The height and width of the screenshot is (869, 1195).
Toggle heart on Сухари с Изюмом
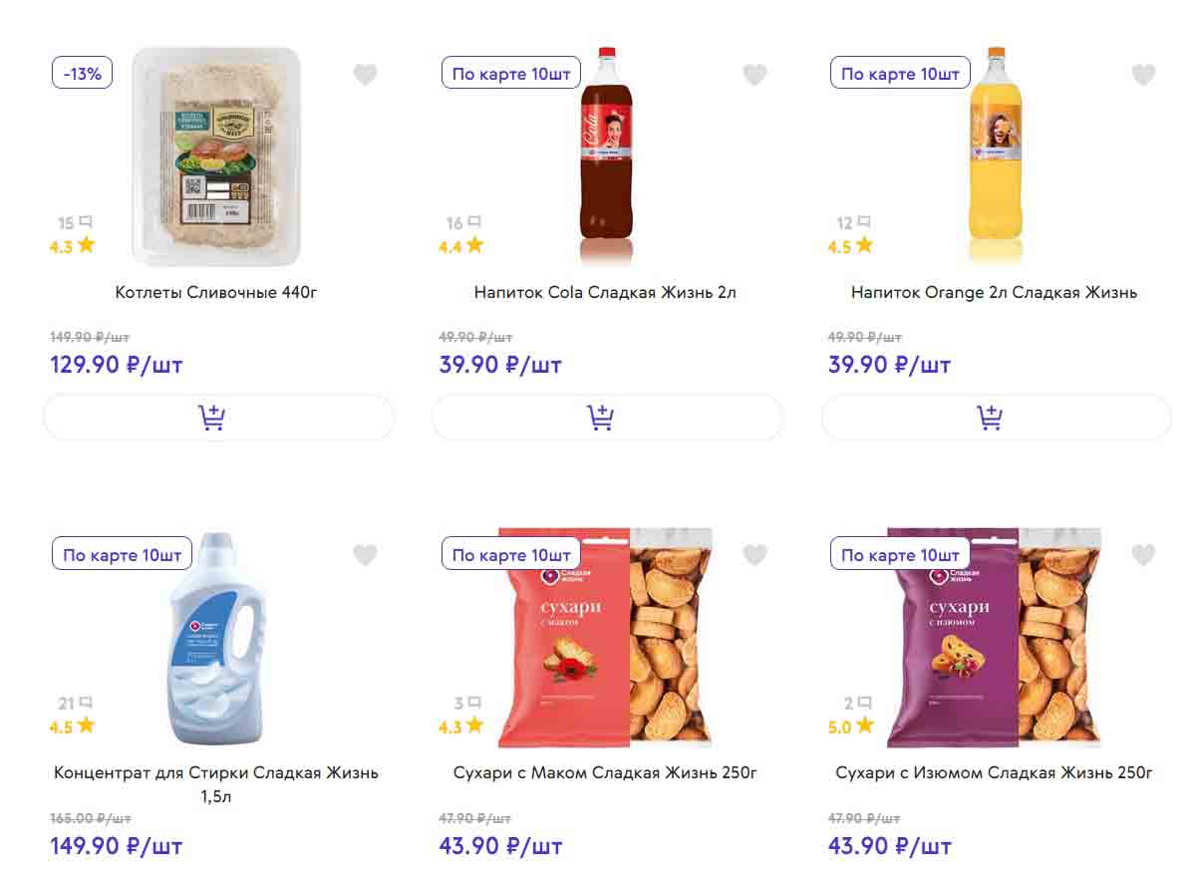pos(1143,555)
